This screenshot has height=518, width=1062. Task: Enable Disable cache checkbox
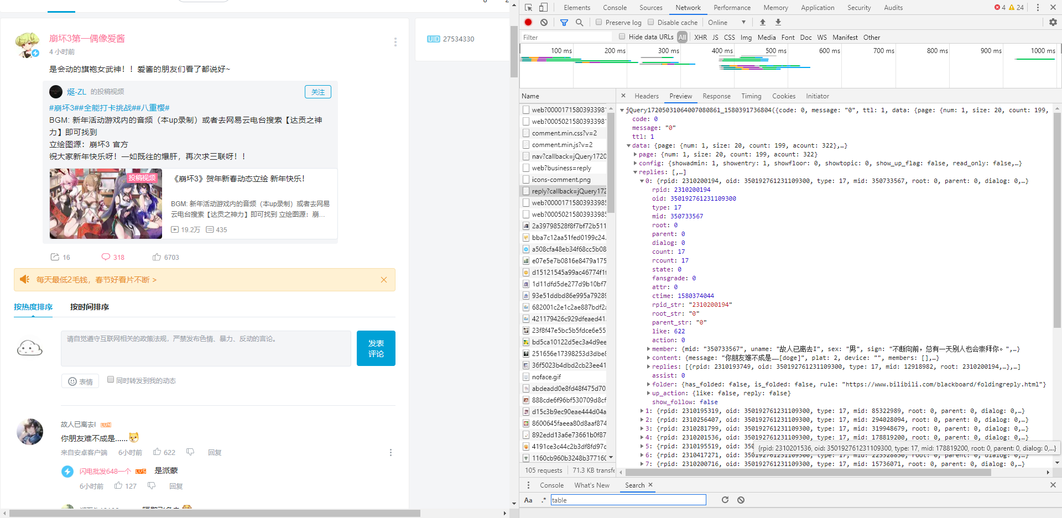[650, 22]
